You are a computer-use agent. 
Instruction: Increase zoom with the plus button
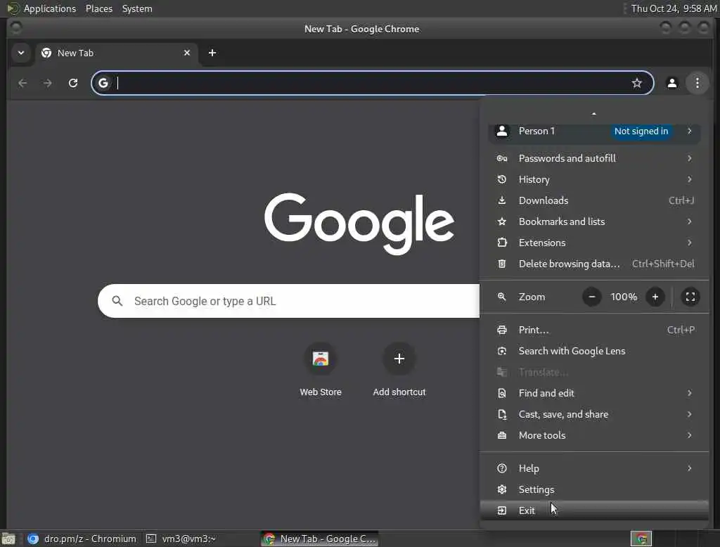655,297
